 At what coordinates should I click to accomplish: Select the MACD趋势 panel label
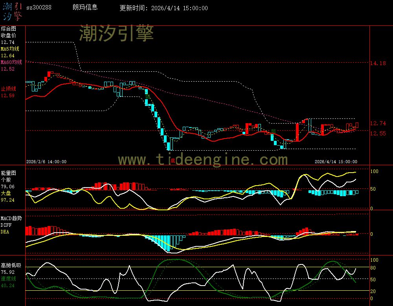pos(11,218)
